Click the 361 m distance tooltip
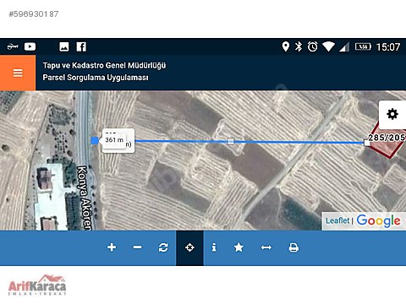Viewport: 406px width, 304px height. point(118,140)
